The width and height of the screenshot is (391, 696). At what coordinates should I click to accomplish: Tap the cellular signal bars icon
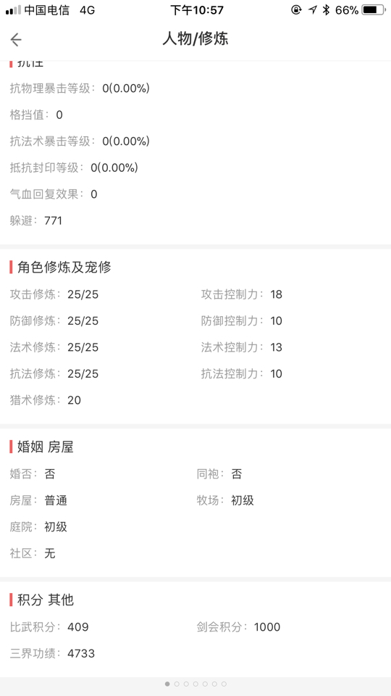click(x=13, y=10)
